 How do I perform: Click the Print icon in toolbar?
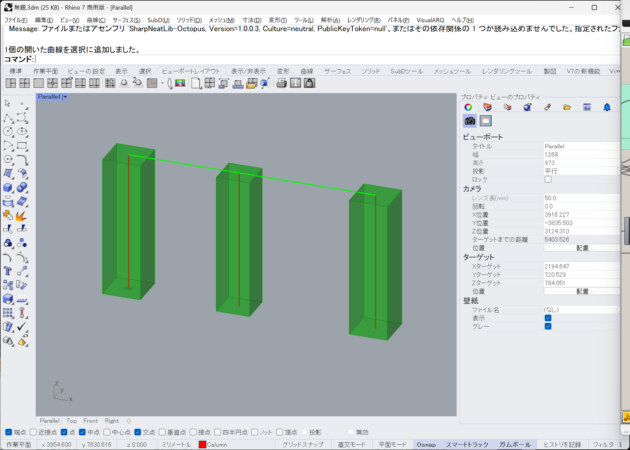(281, 83)
